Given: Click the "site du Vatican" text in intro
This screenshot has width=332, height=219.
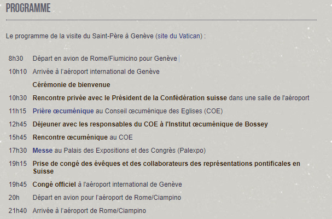Looking at the screenshot, I should pos(179,36).
